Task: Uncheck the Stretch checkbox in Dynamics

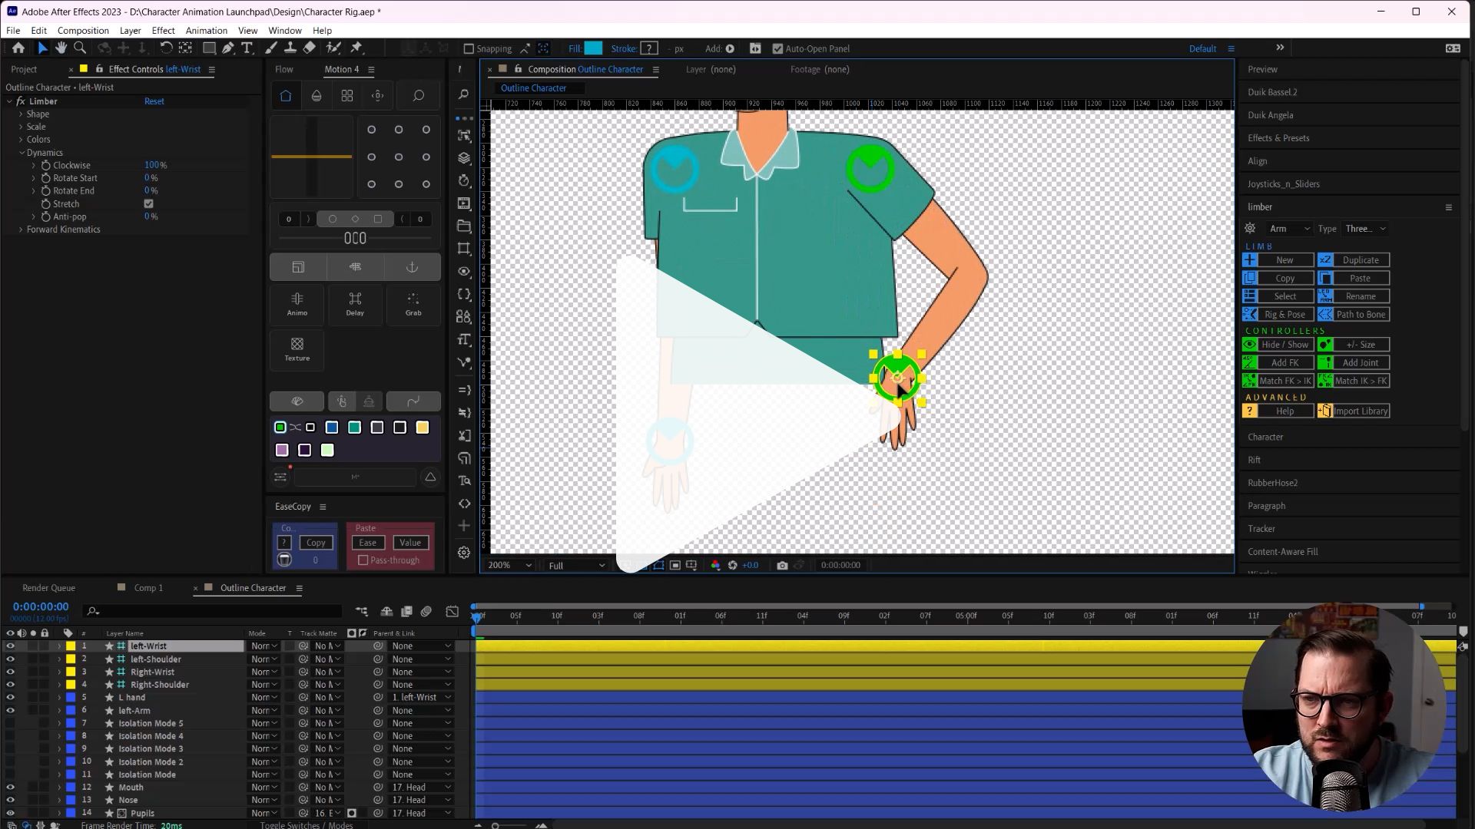Action: point(149,204)
